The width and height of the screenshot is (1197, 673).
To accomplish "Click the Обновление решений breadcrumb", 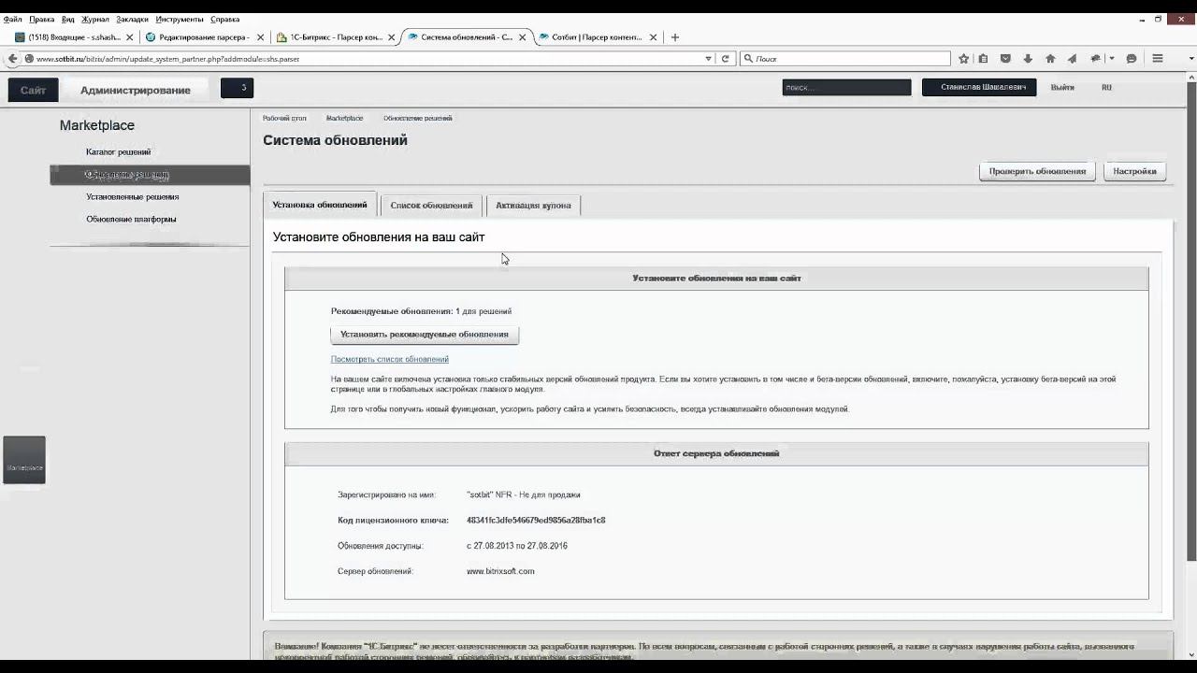I will pyautogui.click(x=418, y=118).
